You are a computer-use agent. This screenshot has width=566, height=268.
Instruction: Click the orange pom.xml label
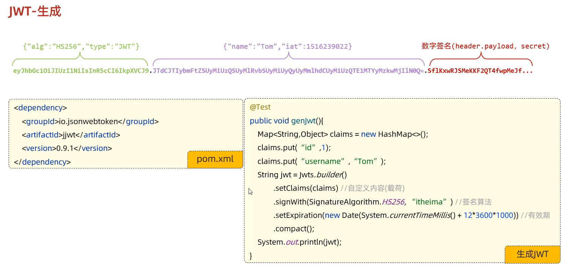coord(215,159)
